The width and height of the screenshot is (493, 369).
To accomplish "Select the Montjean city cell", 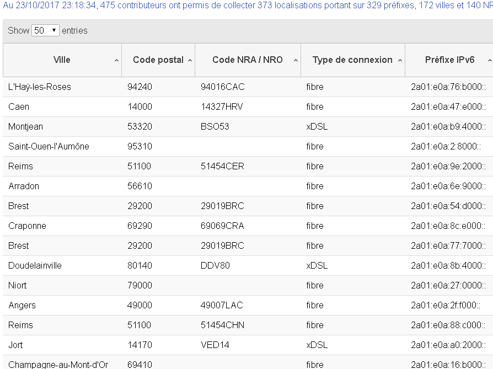I will (x=25, y=126).
